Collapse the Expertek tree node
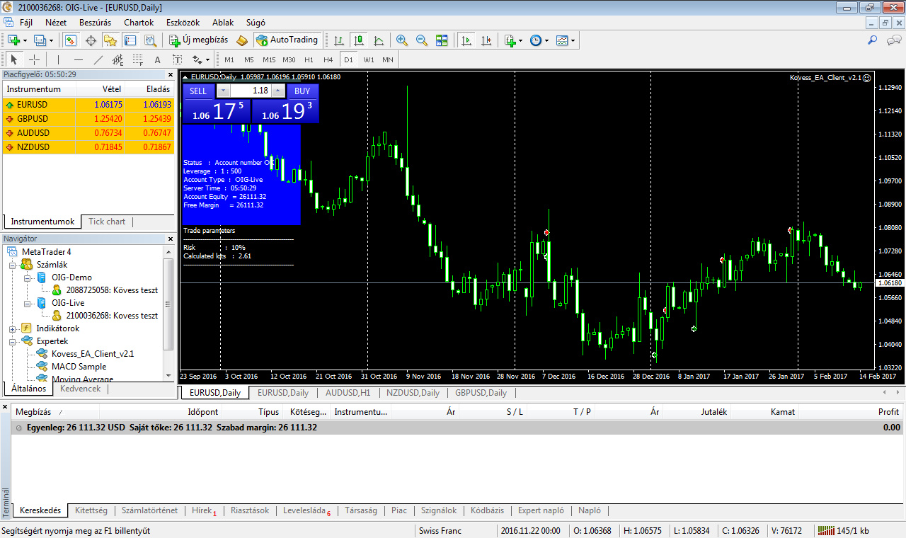The height and width of the screenshot is (538, 906). pyautogui.click(x=13, y=341)
